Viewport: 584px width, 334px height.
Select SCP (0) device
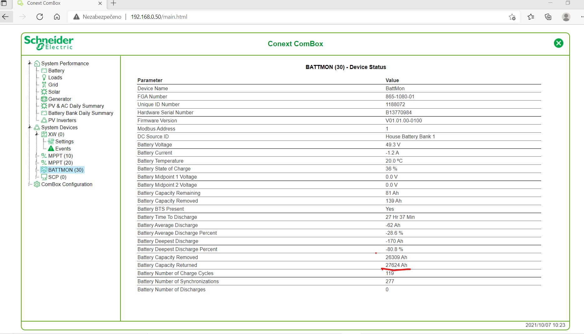tap(57, 177)
